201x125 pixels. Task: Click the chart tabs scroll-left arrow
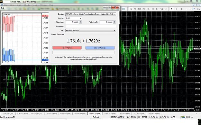[x=196, y=113]
